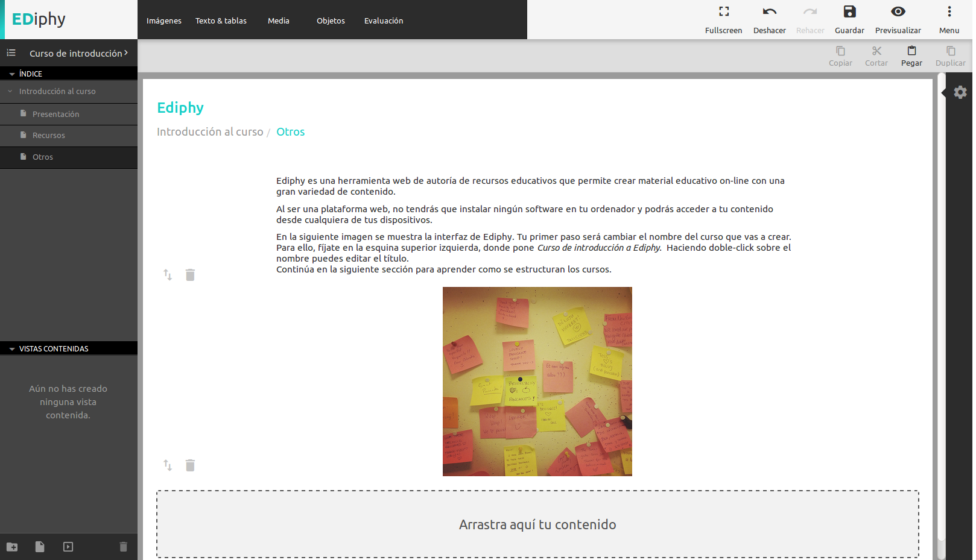Open the Previsualizar preview
The width and height of the screenshot is (976, 560).
pos(898,20)
